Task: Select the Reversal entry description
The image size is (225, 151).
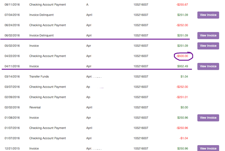Action: [36, 107]
